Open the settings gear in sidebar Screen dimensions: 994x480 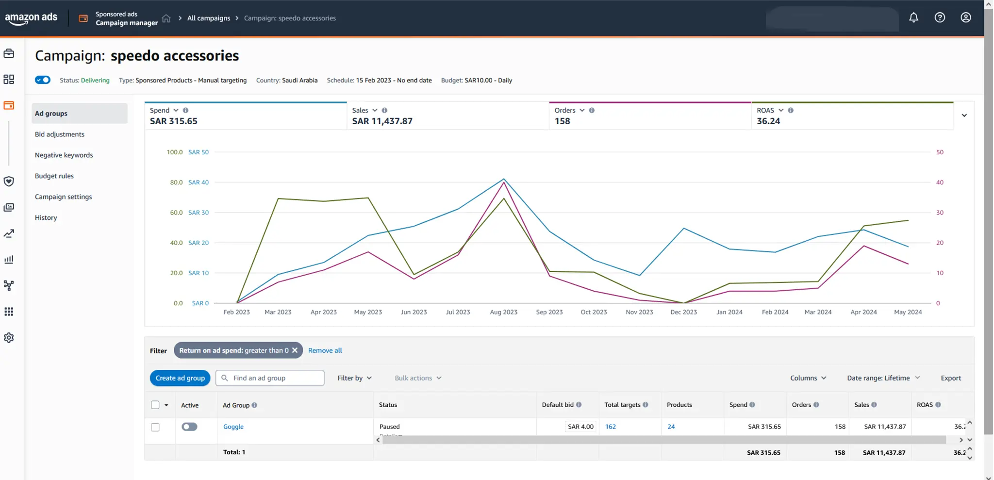coord(9,338)
